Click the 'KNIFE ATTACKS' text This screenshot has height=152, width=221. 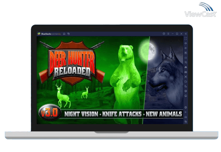(122, 114)
